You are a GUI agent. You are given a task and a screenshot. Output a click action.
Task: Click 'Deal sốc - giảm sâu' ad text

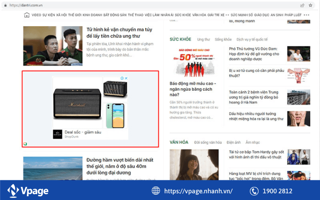[83, 132]
